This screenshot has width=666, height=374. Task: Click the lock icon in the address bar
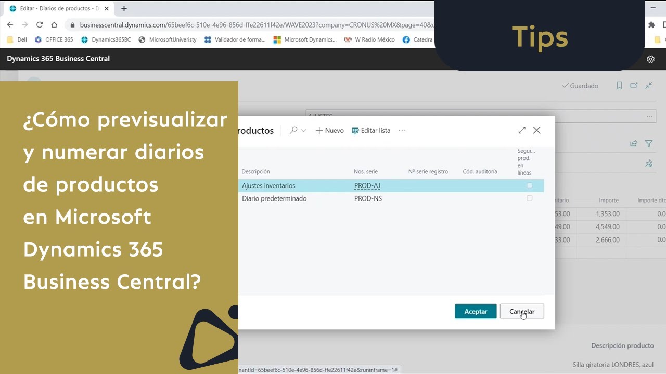(x=73, y=25)
